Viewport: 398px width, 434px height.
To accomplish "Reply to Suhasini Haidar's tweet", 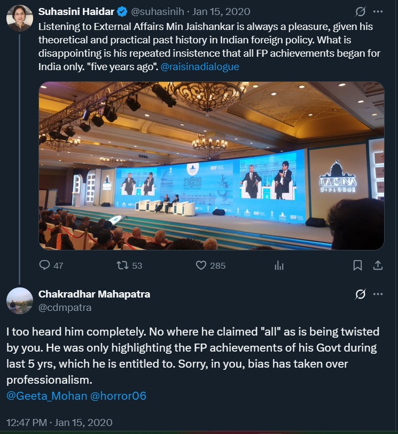I will pyautogui.click(x=45, y=265).
